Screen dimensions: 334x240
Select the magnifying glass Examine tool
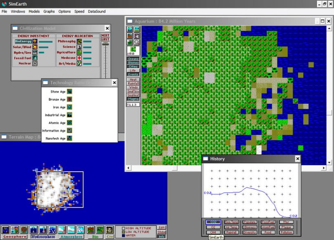pyautogui.click(x=137, y=42)
